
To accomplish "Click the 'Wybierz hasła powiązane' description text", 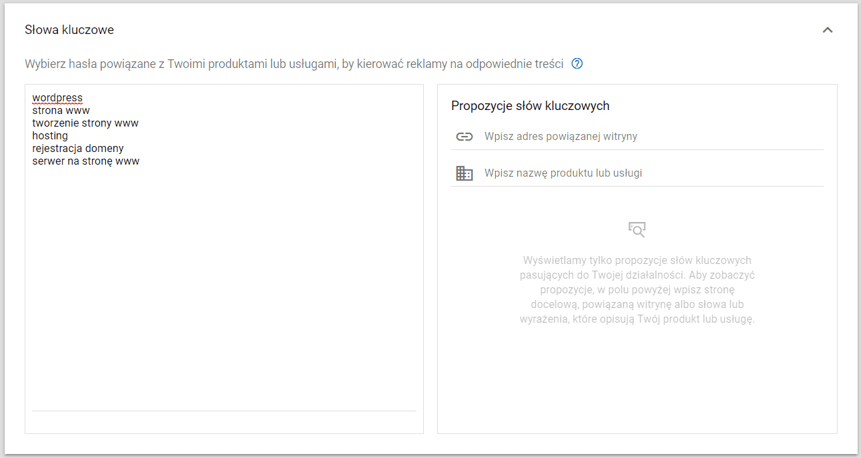I will coord(293,64).
